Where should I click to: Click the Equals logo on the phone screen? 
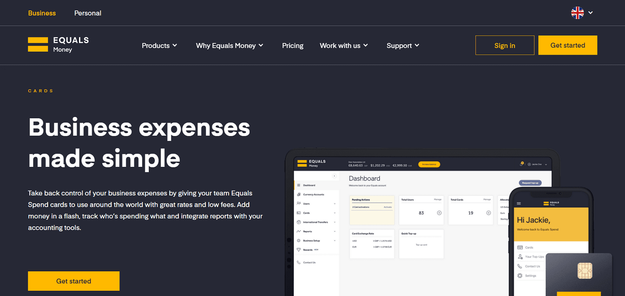pyautogui.click(x=551, y=202)
